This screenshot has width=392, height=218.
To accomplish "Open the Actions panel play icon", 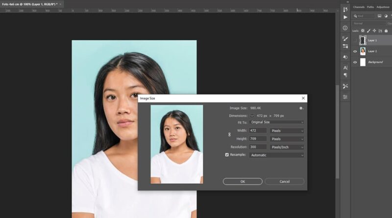I will pos(345,17).
